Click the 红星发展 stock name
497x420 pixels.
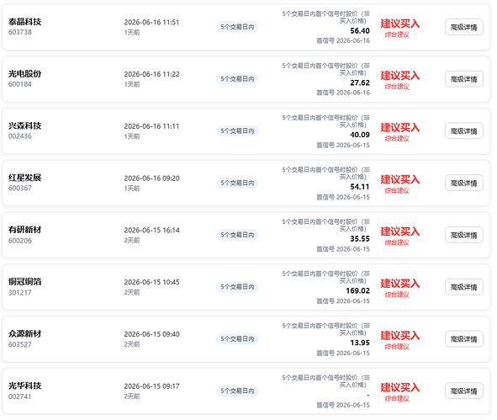tap(24, 178)
